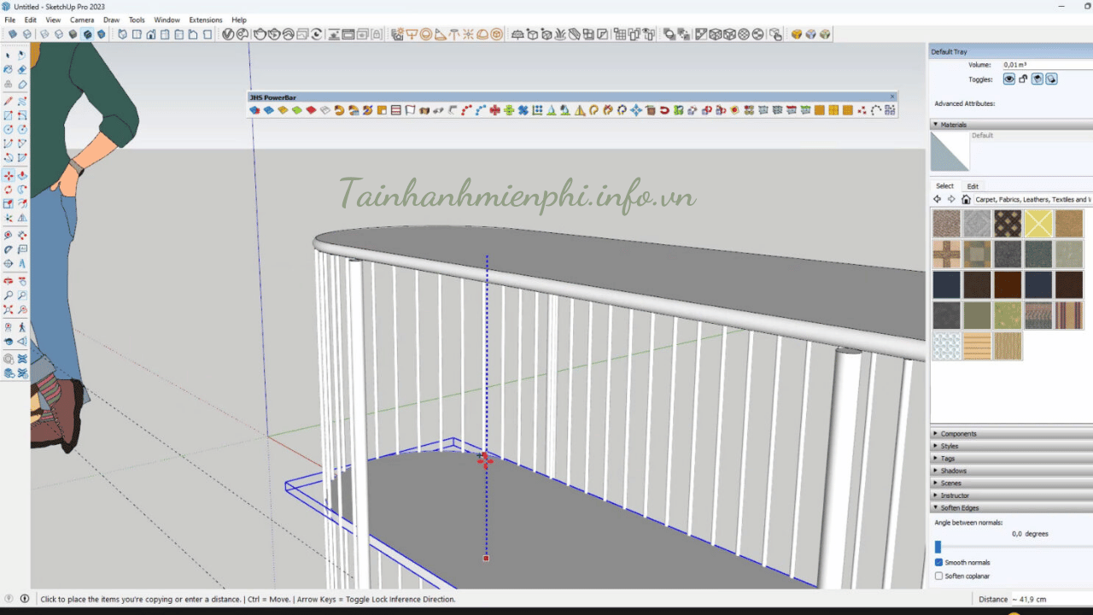The width and height of the screenshot is (1093, 615).
Task: Open the Extensions menu
Action: click(x=205, y=20)
